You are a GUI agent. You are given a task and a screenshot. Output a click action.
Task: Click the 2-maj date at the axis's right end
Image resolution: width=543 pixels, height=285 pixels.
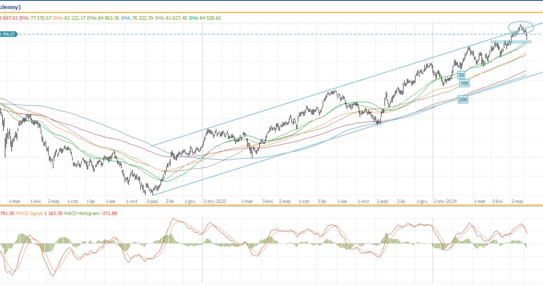(517, 201)
